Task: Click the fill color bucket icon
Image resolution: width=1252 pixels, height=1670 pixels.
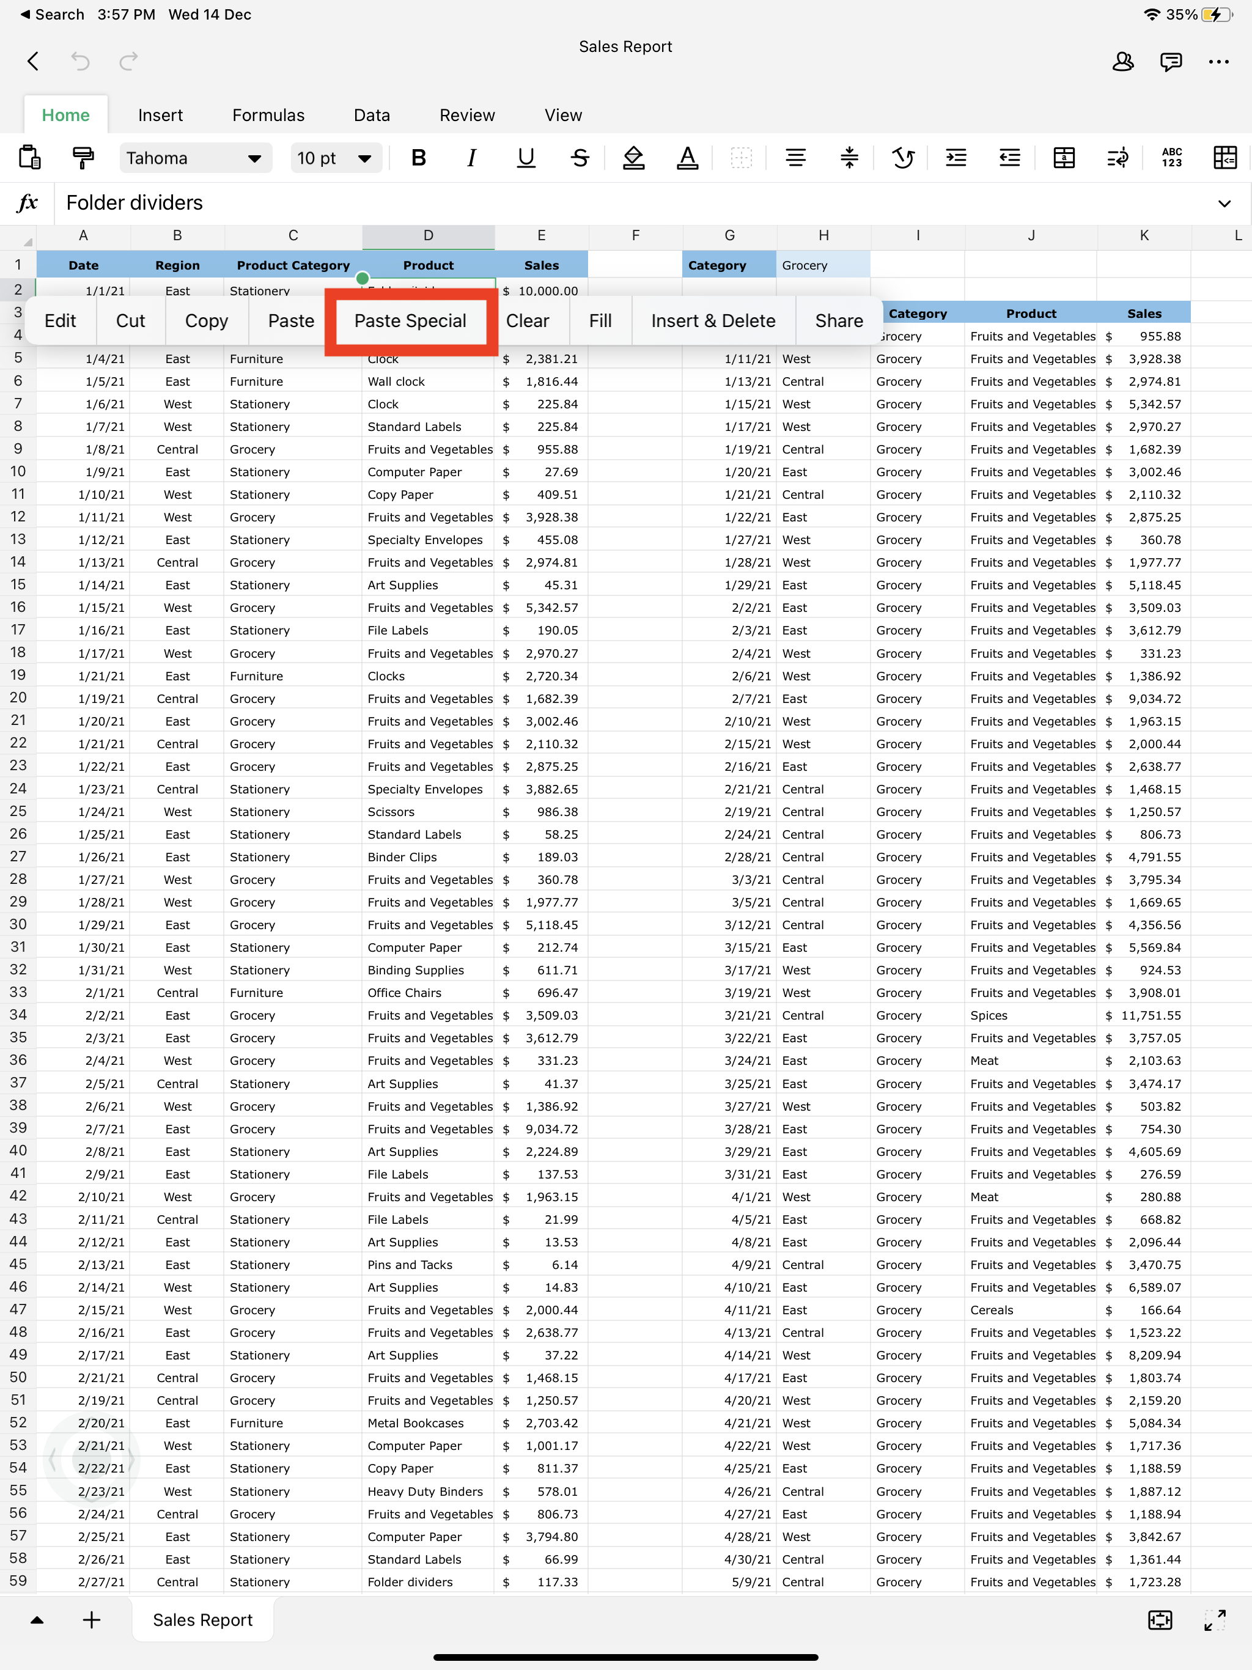Action: point(633,158)
